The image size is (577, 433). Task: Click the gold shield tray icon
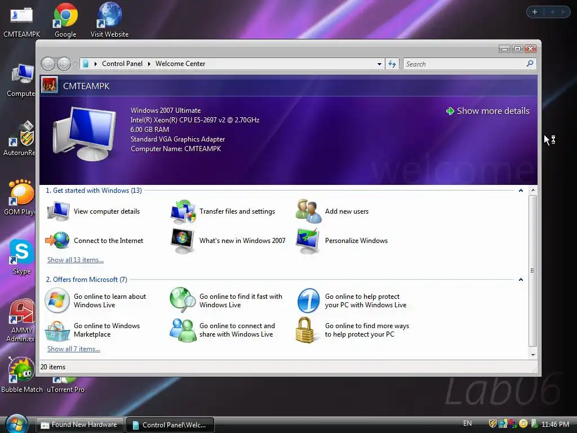[x=492, y=424]
